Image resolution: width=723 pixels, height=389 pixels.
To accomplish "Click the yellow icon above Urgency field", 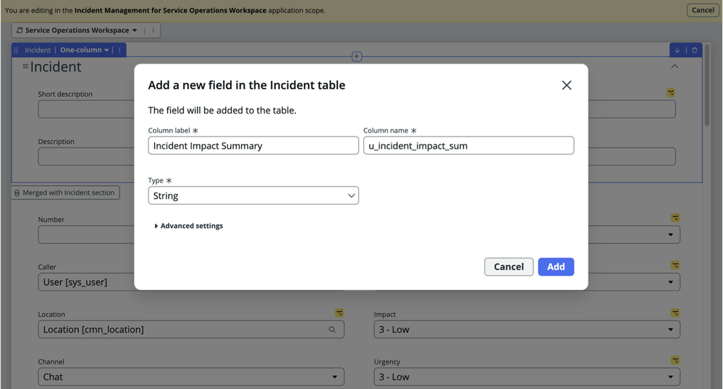I will click(x=675, y=360).
